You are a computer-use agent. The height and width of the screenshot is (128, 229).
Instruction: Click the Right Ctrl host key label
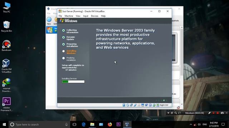tap(164, 105)
